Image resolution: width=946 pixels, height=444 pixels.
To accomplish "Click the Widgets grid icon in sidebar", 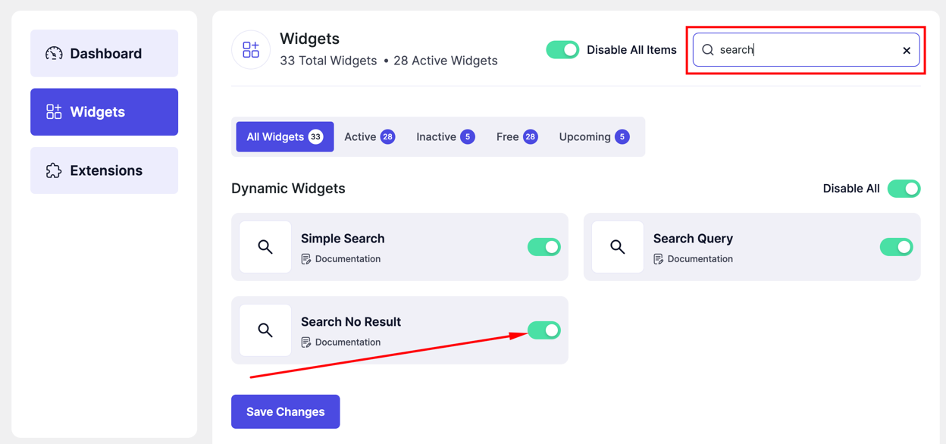I will click(54, 112).
